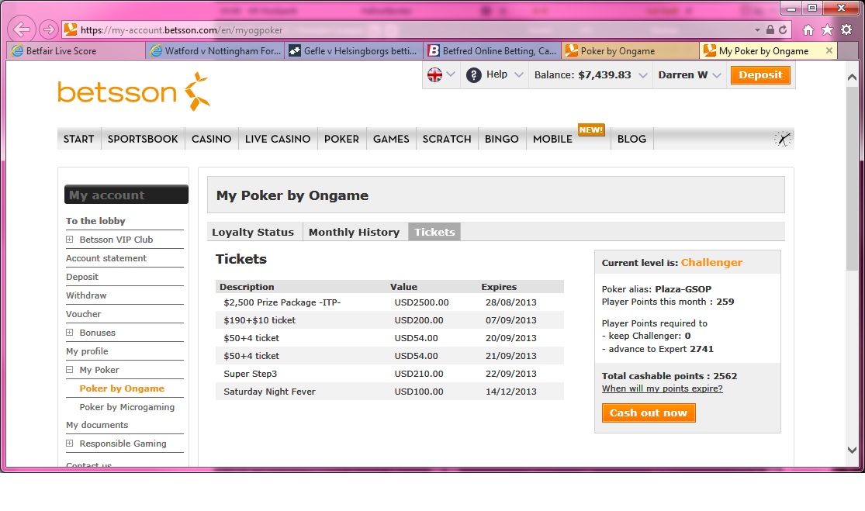Screen dimensions: 865x511
Task: Open My profile in sidebar
Action: (87, 351)
